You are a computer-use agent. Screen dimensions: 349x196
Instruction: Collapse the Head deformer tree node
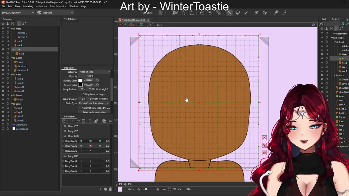(11, 29)
